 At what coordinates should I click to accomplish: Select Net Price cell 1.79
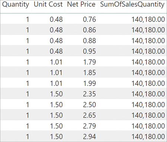[x=89, y=62]
